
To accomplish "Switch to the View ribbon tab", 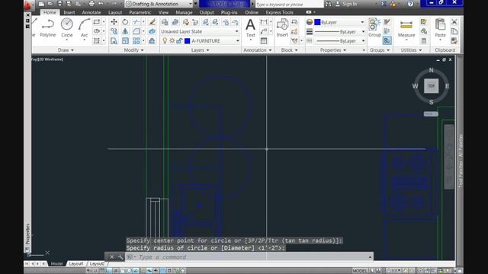I will coord(163,12).
